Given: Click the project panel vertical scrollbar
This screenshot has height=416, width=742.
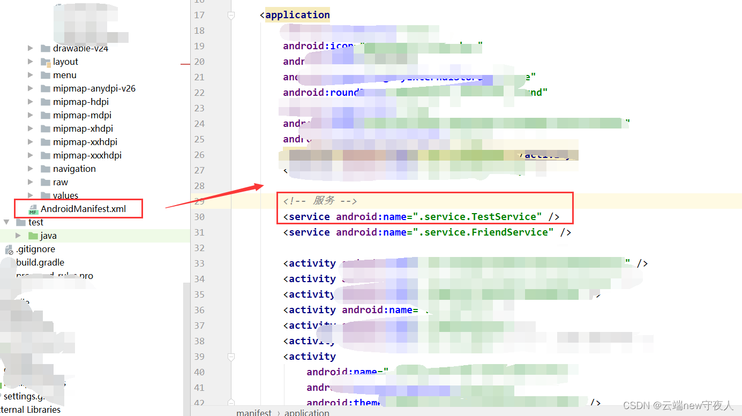Looking at the screenshot, I should tap(186, 348).
